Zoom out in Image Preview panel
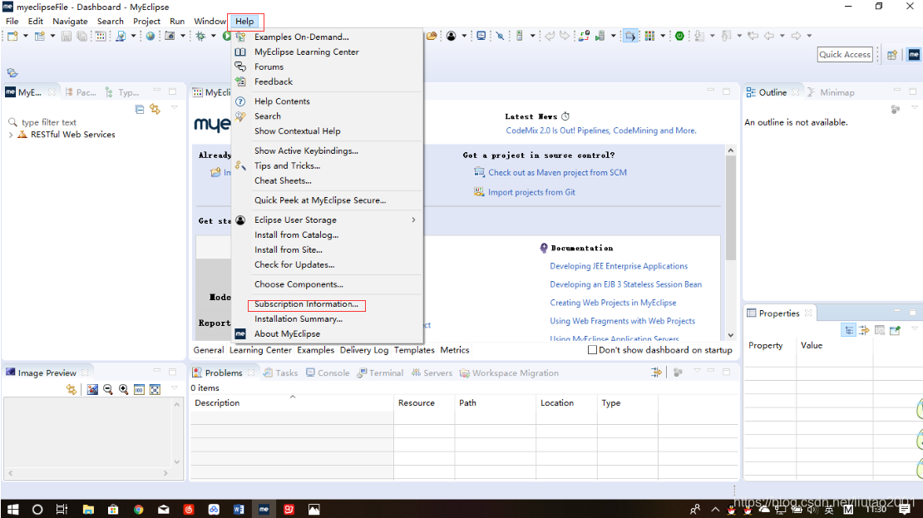Viewport: 923px width, 518px height. pos(108,389)
